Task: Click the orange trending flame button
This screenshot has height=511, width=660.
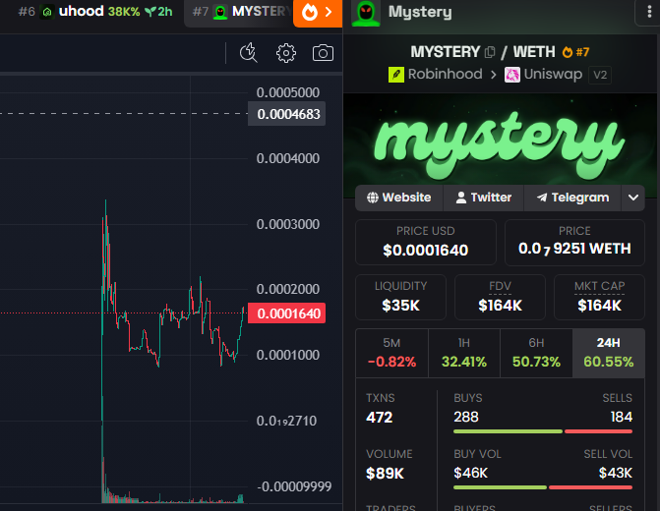Action: tap(318, 13)
